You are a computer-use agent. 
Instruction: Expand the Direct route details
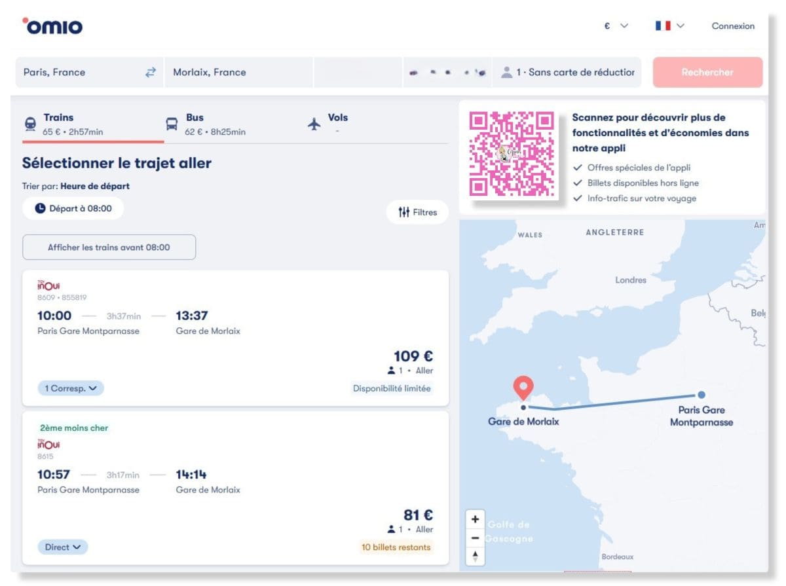click(62, 547)
